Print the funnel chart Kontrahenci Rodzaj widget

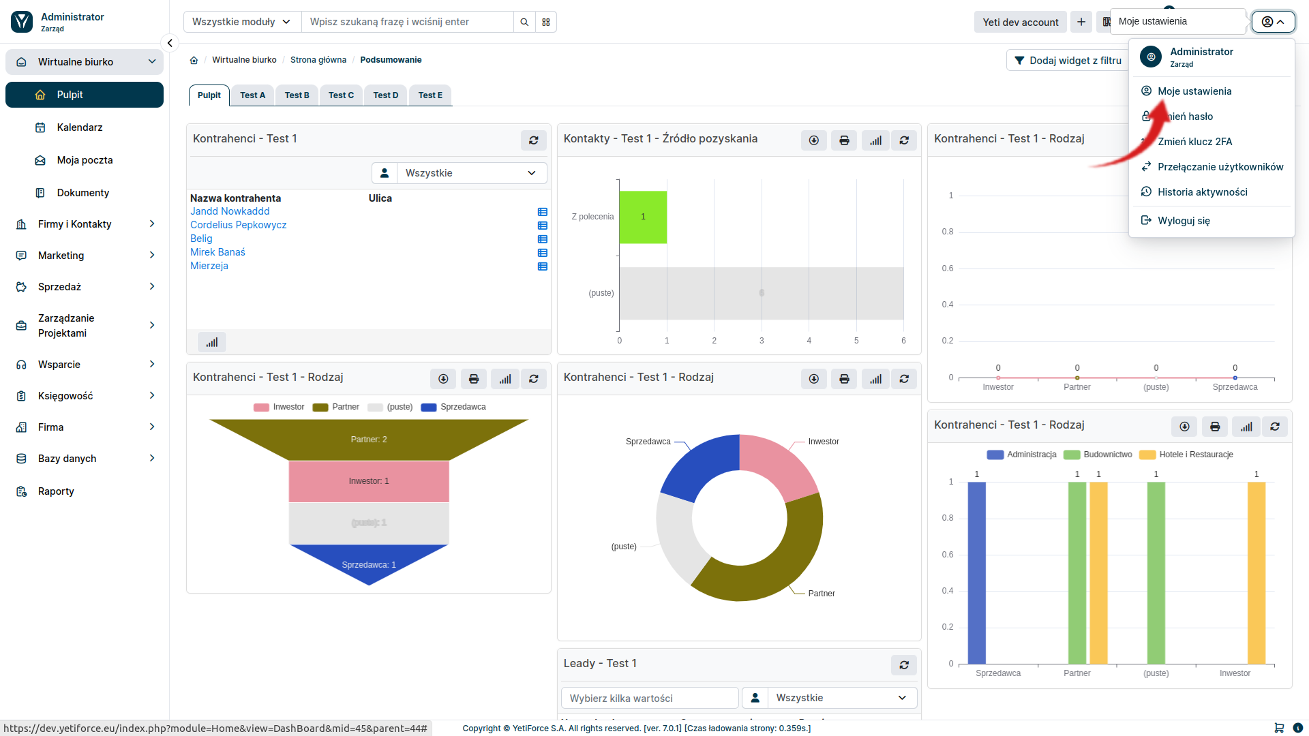474,379
